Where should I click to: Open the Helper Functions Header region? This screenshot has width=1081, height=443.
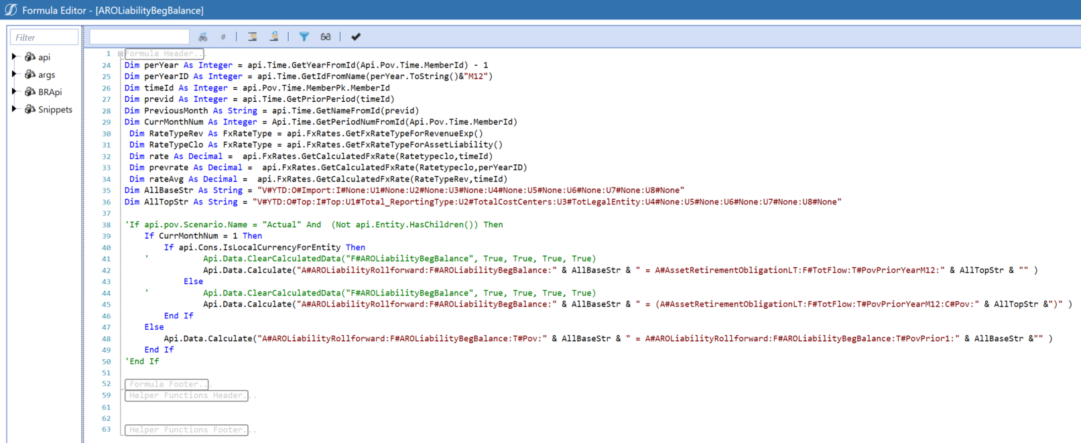point(186,395)
